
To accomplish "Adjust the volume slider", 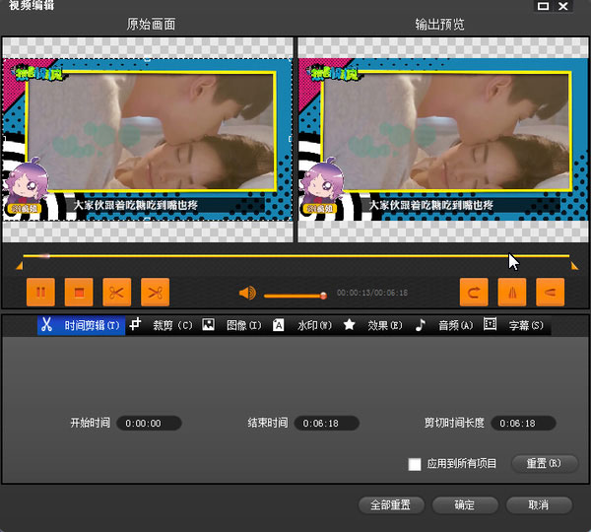I will [x=295, y=296].
